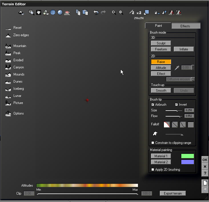Screen dimensions: 209x202
Task: Select the Freeform brush mode
Action: pos(161,49)
